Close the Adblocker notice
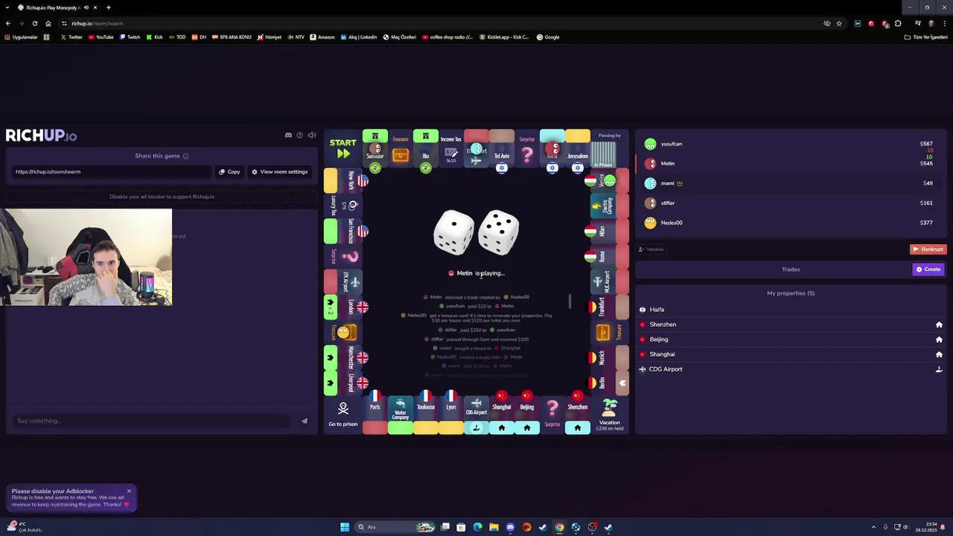The height and width of the screenshot is (536, 953). [x=129, y=491]
